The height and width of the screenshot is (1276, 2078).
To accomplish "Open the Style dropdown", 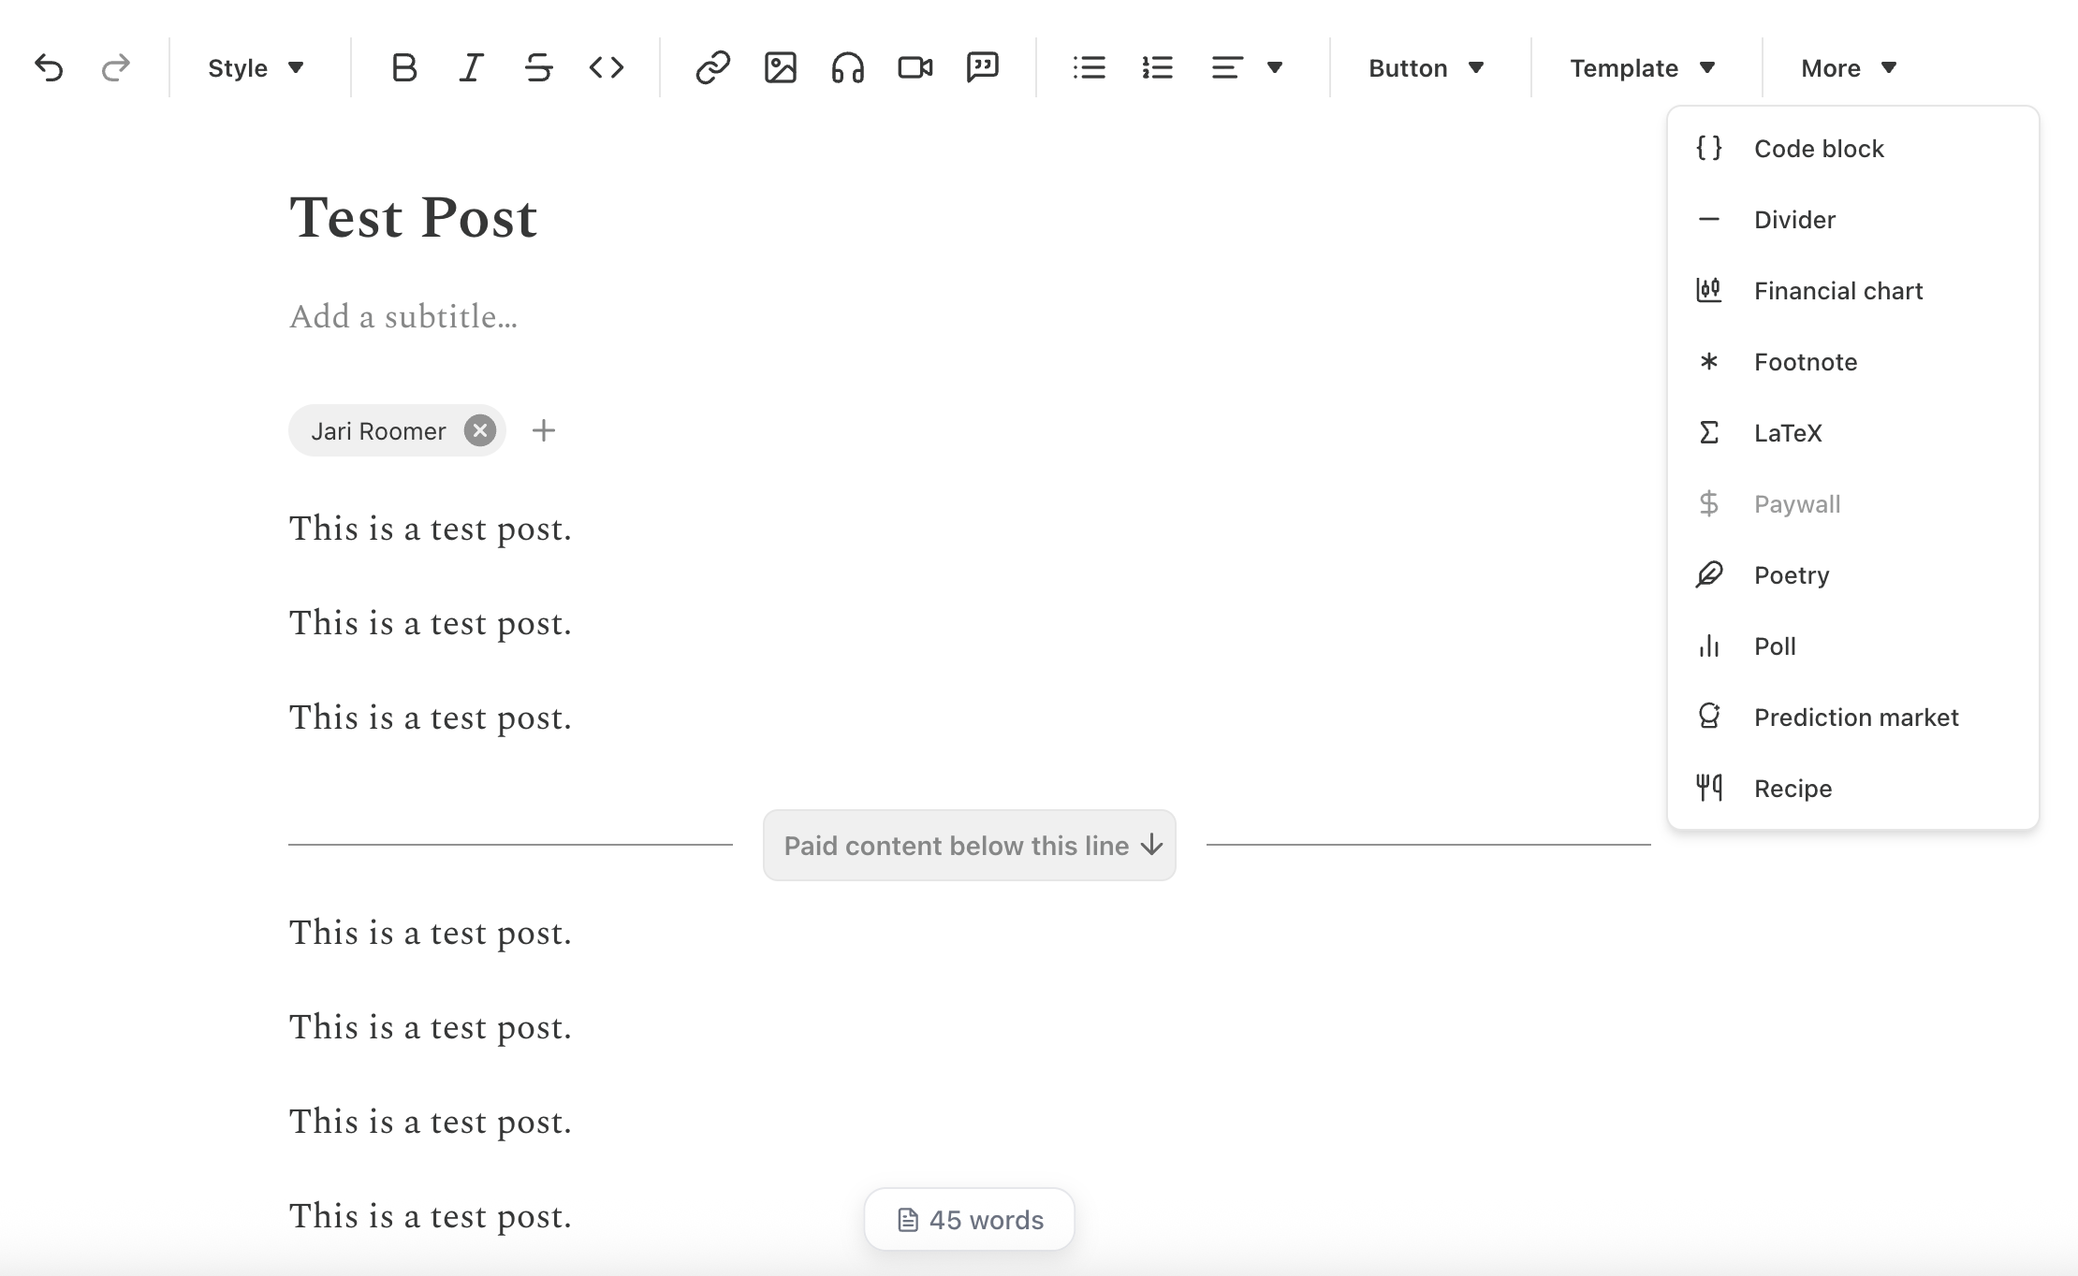I will [256, 68].
